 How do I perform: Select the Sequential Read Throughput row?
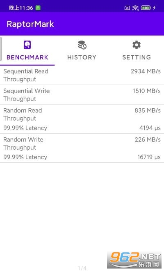[x=82, y=75]
